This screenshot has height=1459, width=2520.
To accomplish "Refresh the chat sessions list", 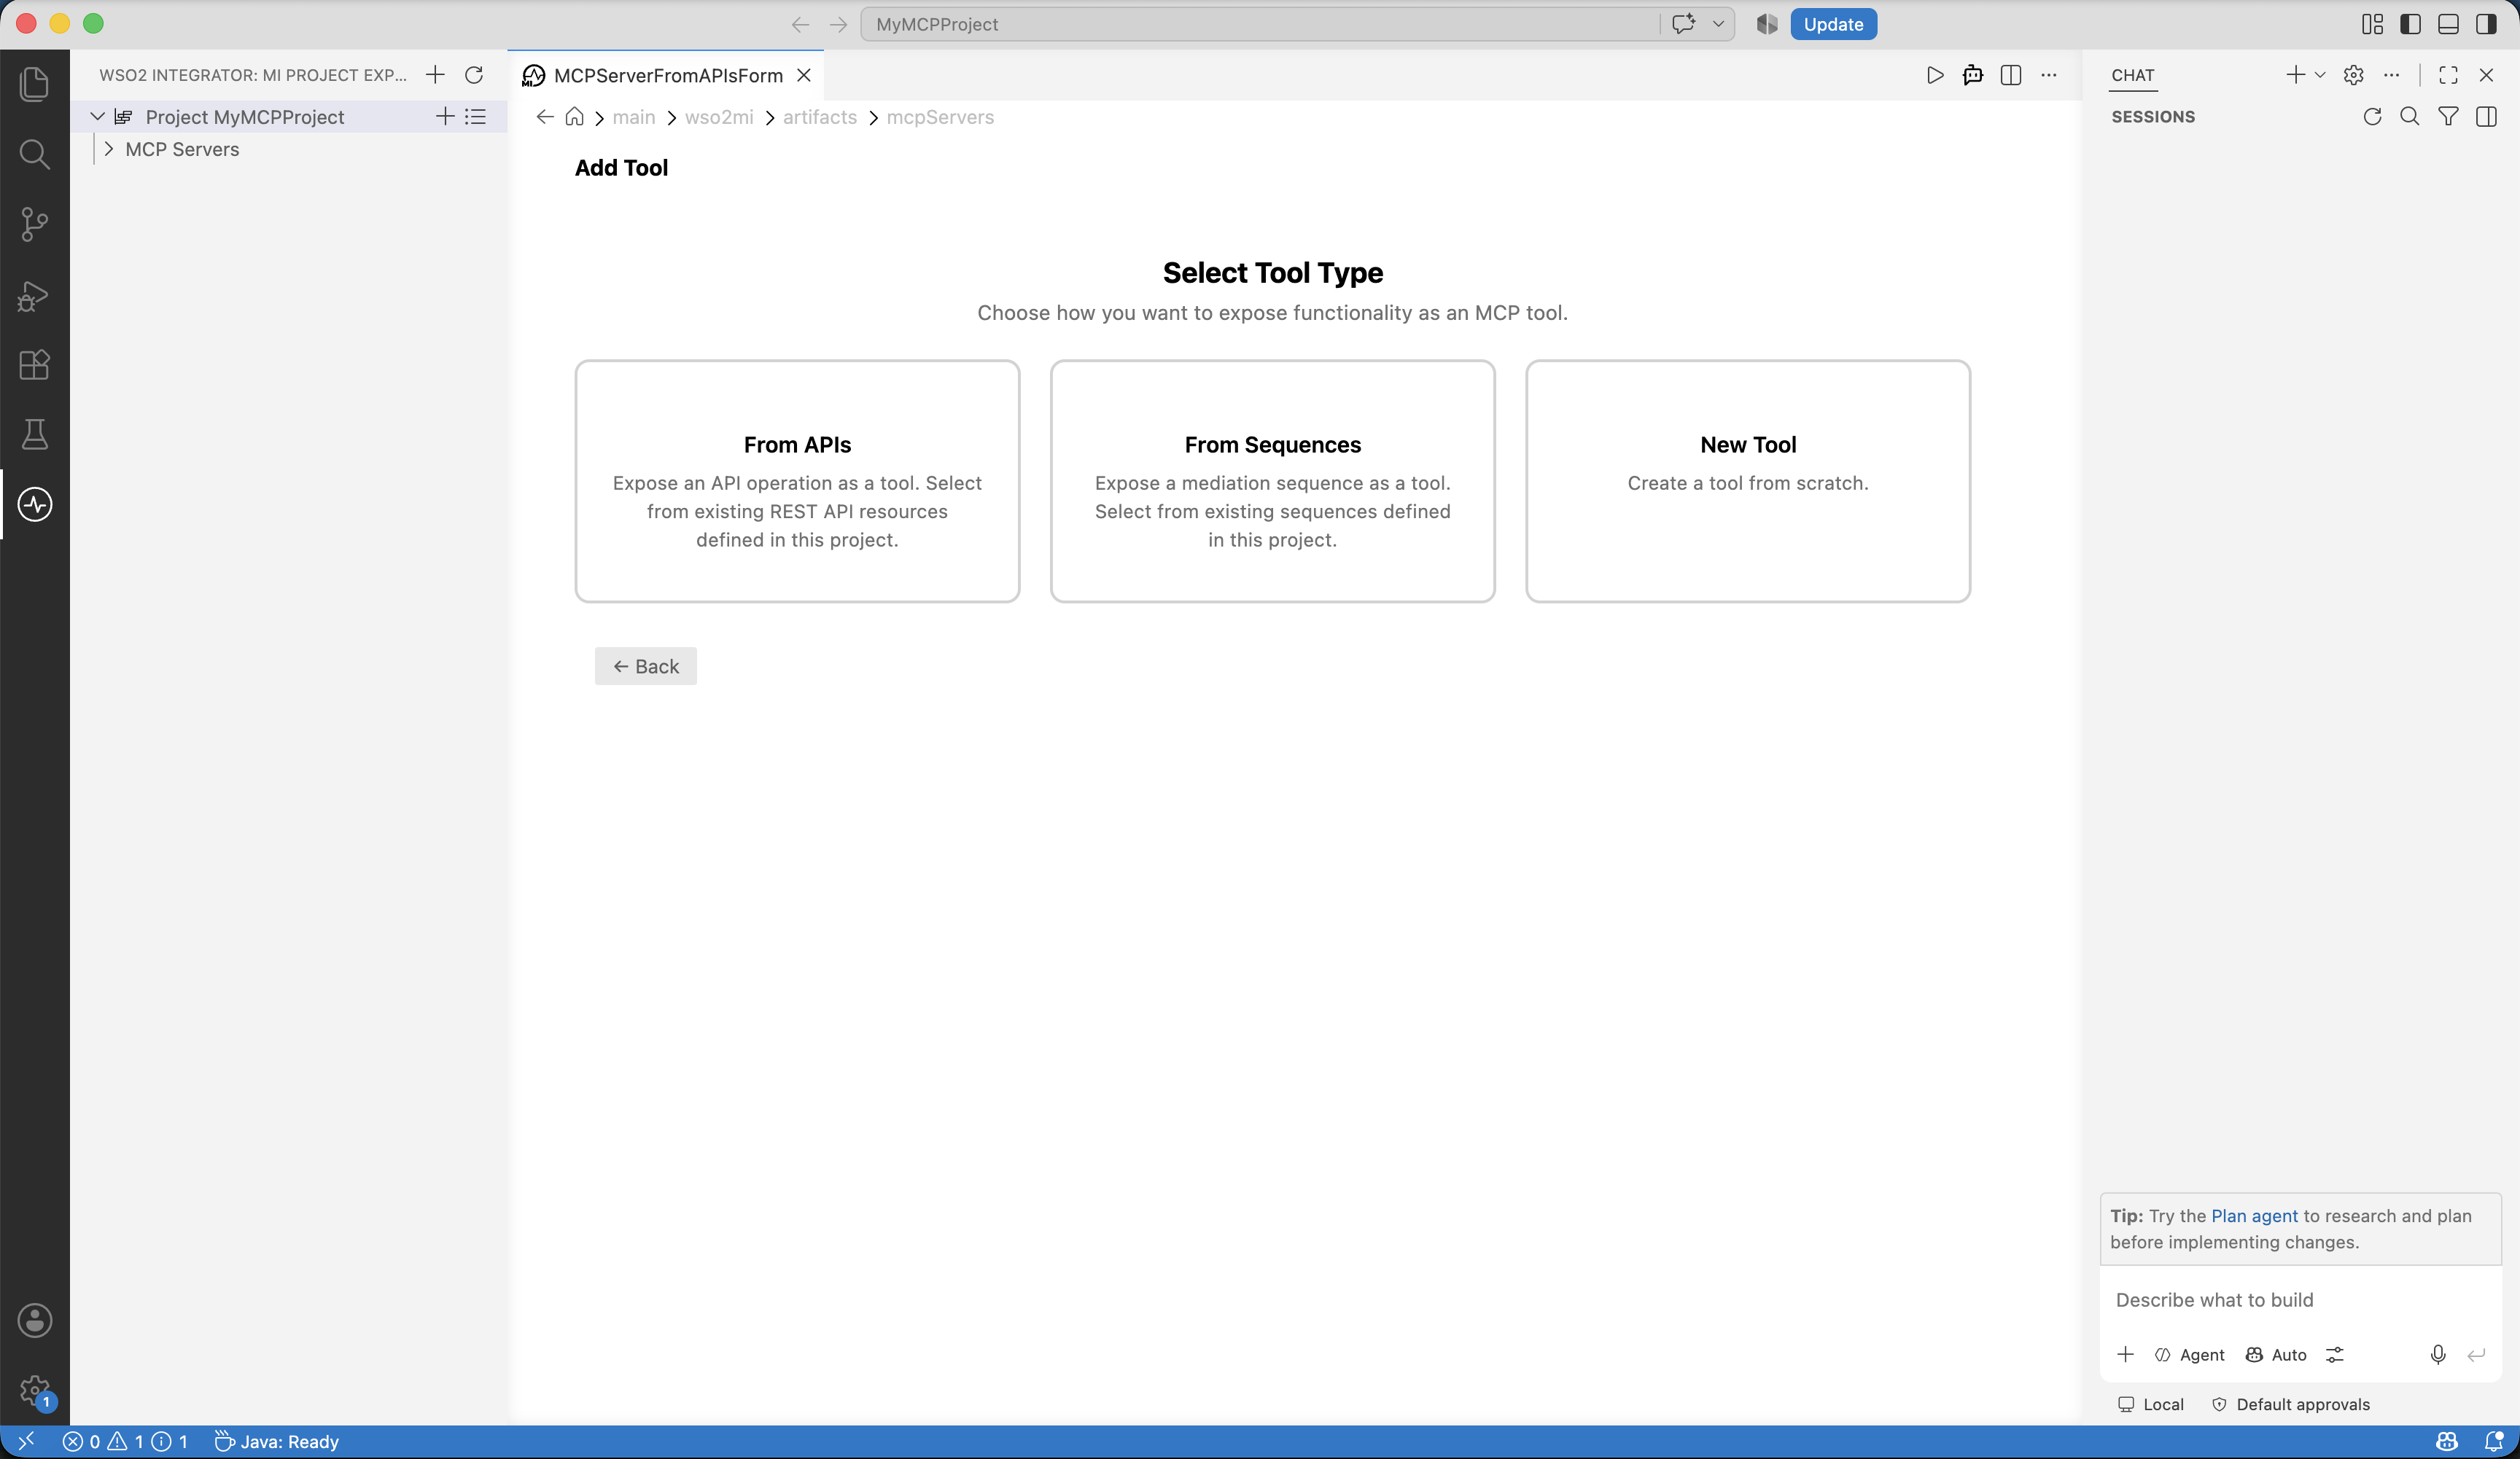I will [x=2372, y=117].
